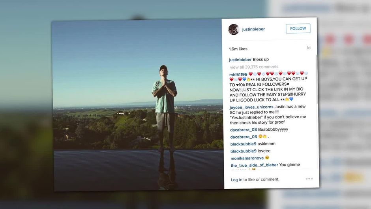Viewport: 371px width, 209px height.
Task: Click justinbieber name in Bless up caption
Action: coord(240,60)
